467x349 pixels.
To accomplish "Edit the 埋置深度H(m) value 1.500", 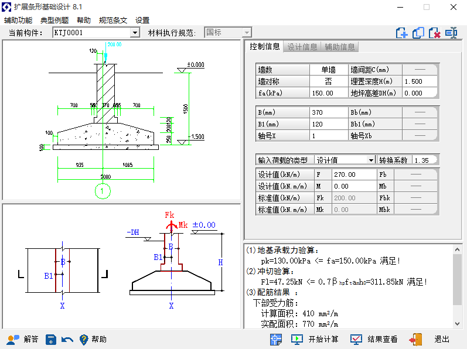I will point(420,81).
